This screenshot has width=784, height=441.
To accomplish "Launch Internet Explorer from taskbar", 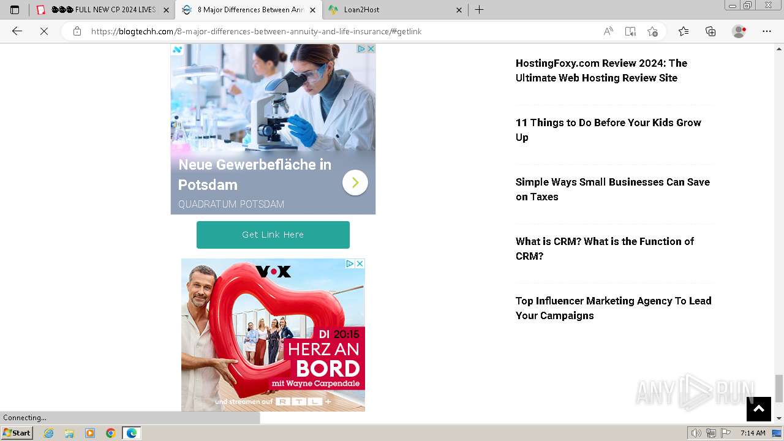I will pyautogui.click(x=49, y=433).
